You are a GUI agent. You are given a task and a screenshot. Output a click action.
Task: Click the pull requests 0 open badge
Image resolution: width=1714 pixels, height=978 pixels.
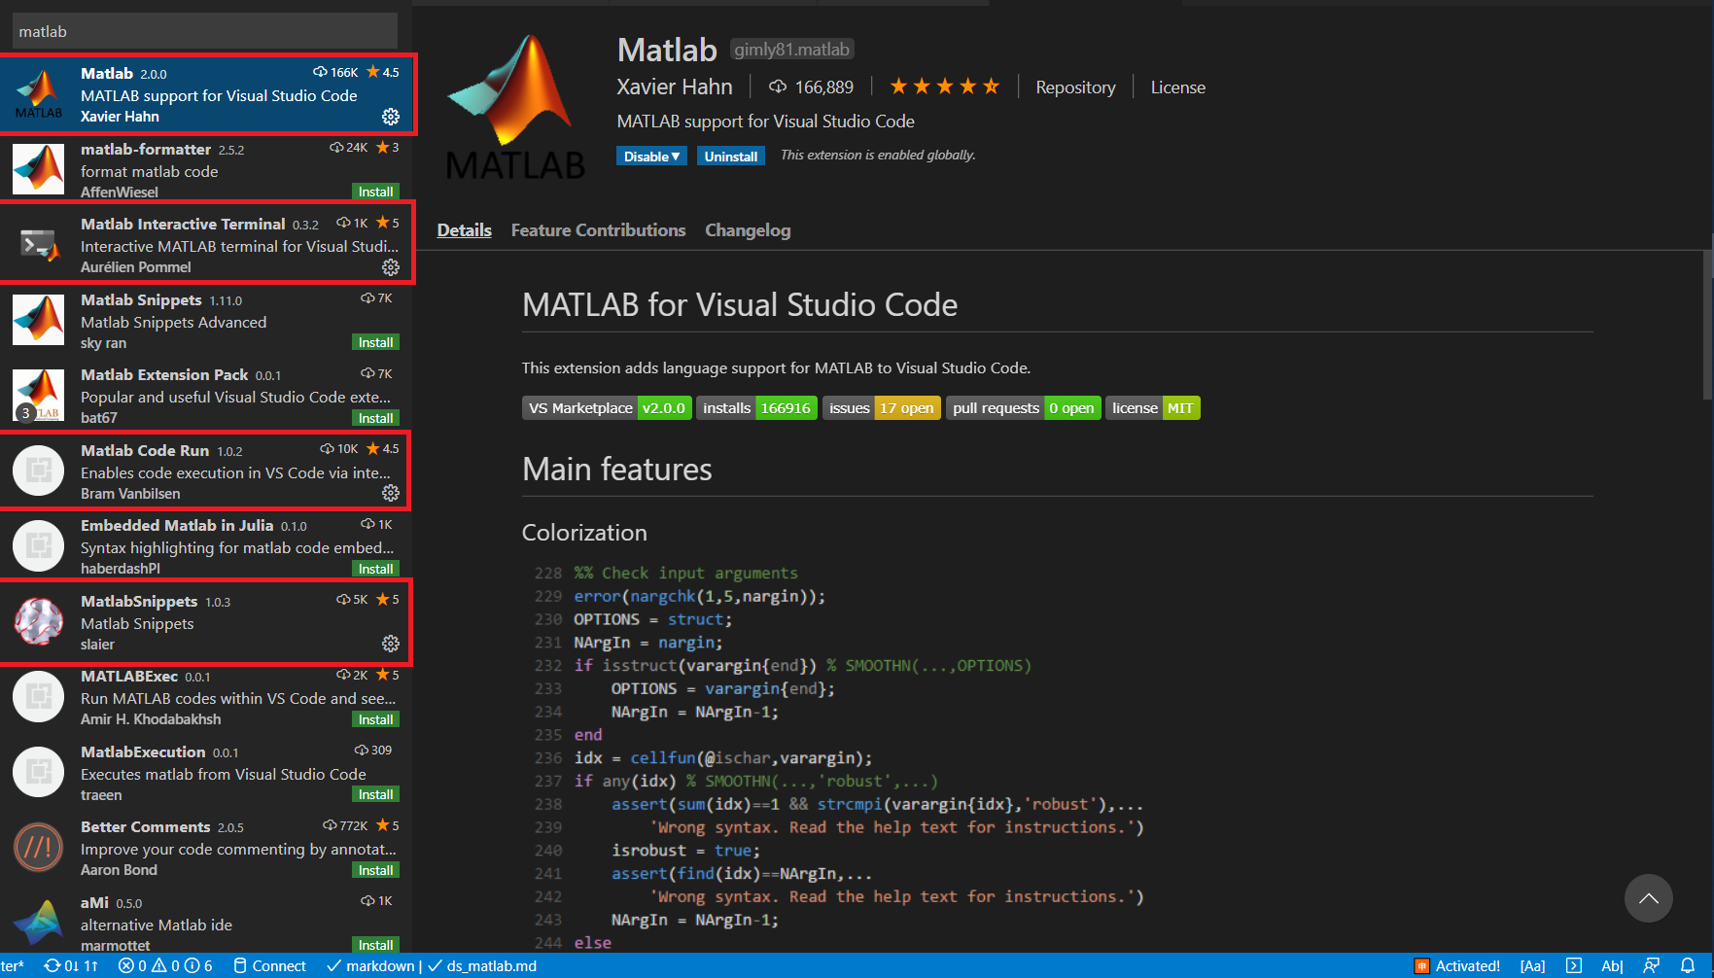coord(1024,408)
